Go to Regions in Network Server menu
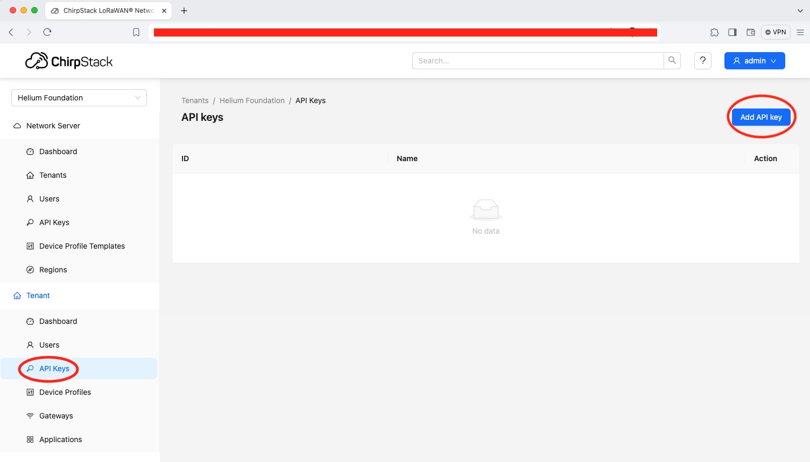This screenshot has height=462, width=810. click(53, 270)
